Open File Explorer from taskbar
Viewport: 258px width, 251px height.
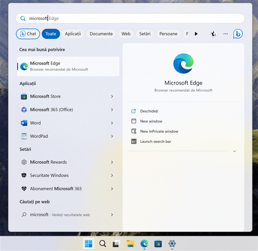[130, 243]
